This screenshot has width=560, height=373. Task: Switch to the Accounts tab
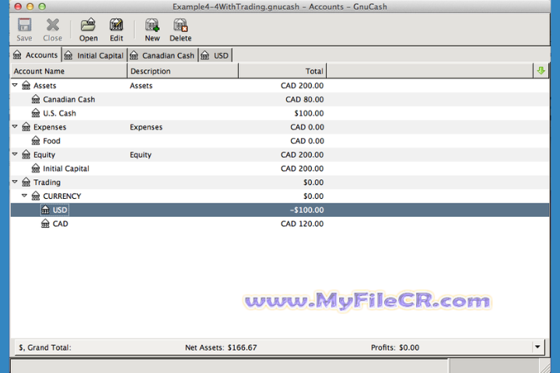pos(36,55)
